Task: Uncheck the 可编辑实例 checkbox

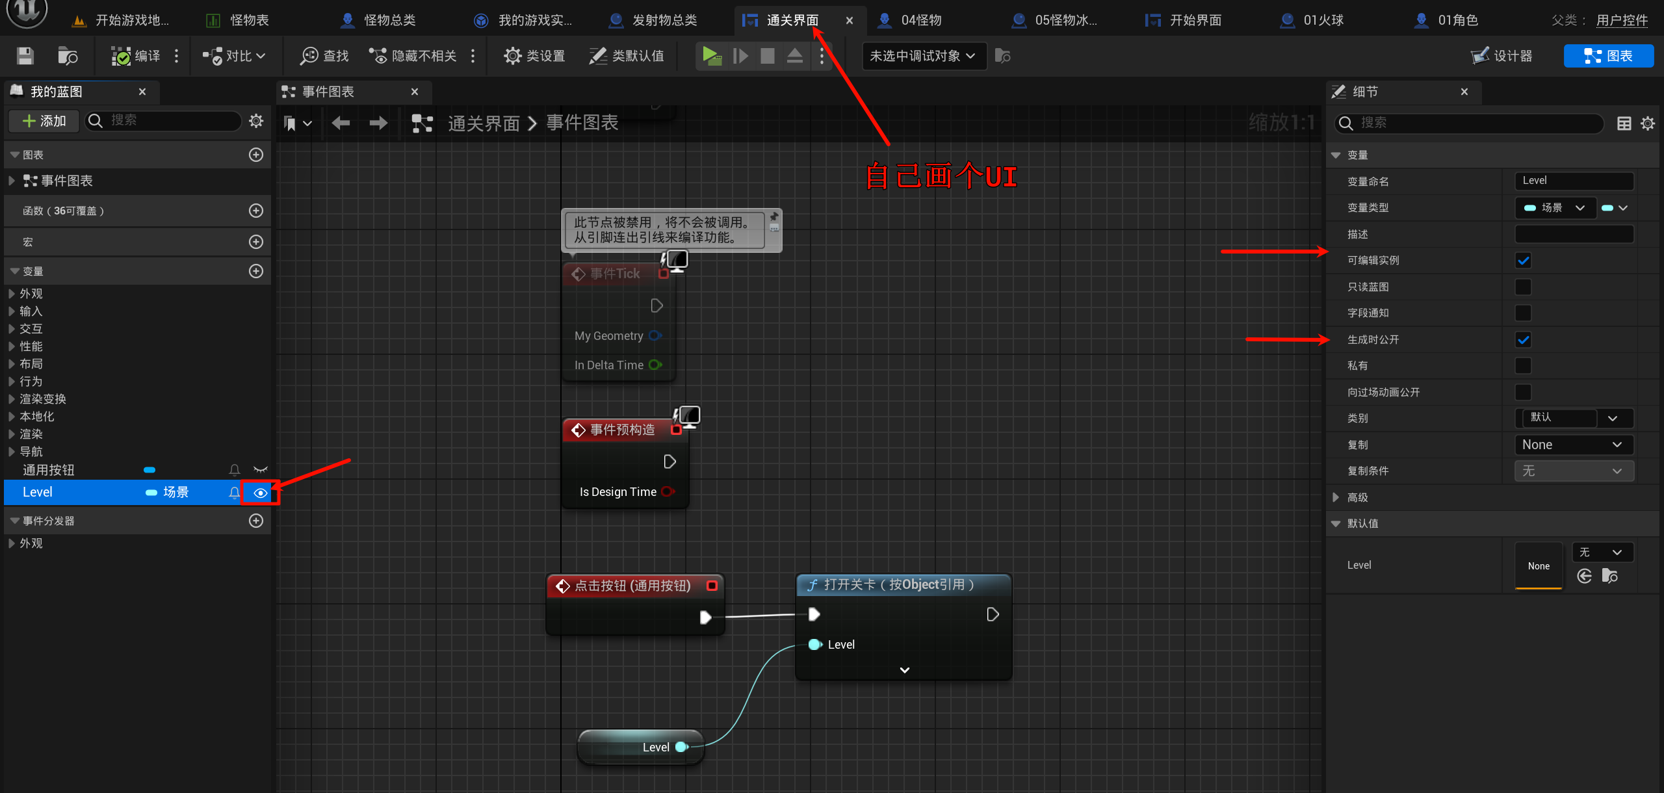Action: point(1523,261)
